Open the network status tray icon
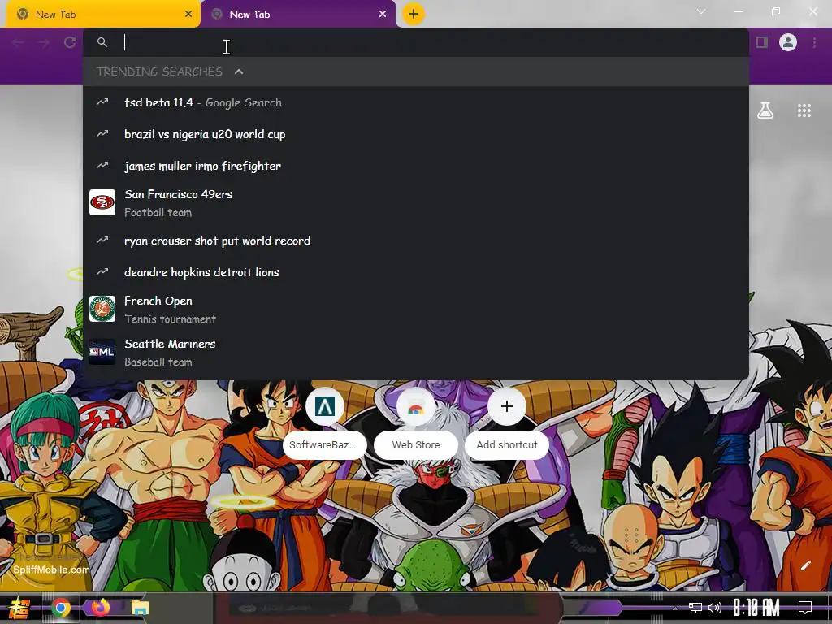 (x=695, y=608)
